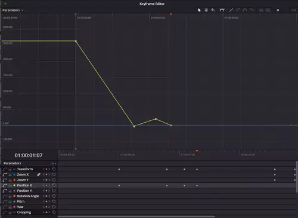Add keyframe for Cropping

click(46, 212)
